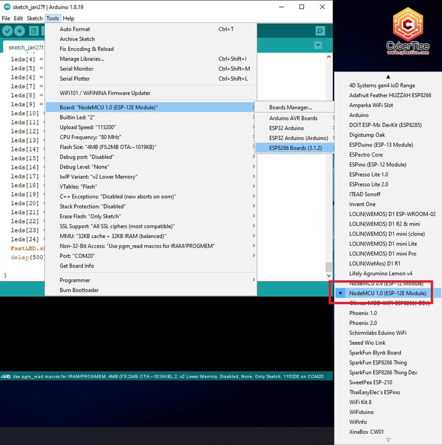Click the down arrow below XinaBox CW01
Image resolution: width=442 pixels, height=445 pixels.
pos(388,440)
